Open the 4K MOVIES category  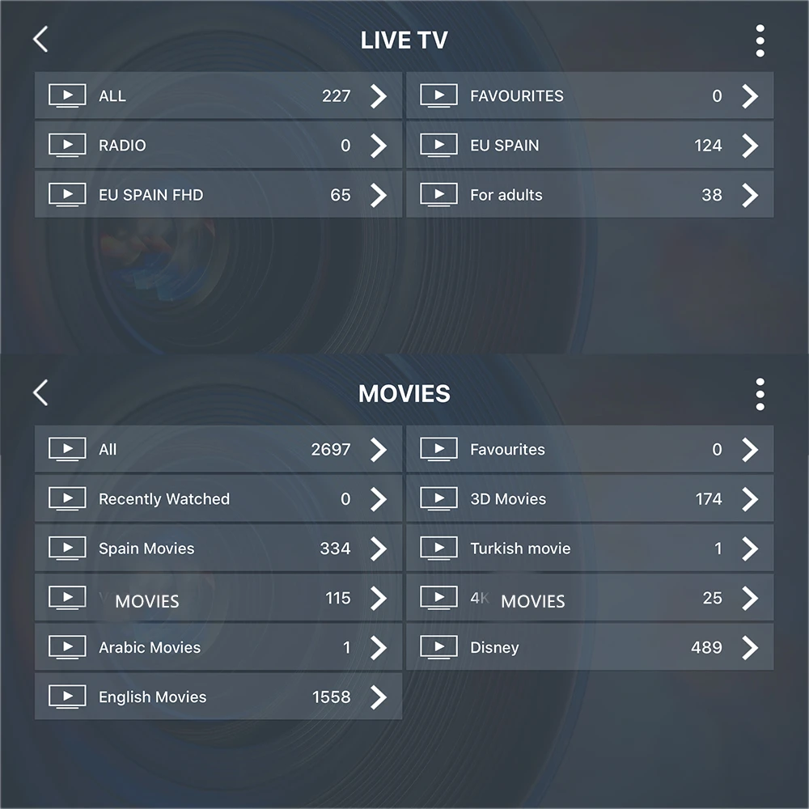(x=590, y=598)
